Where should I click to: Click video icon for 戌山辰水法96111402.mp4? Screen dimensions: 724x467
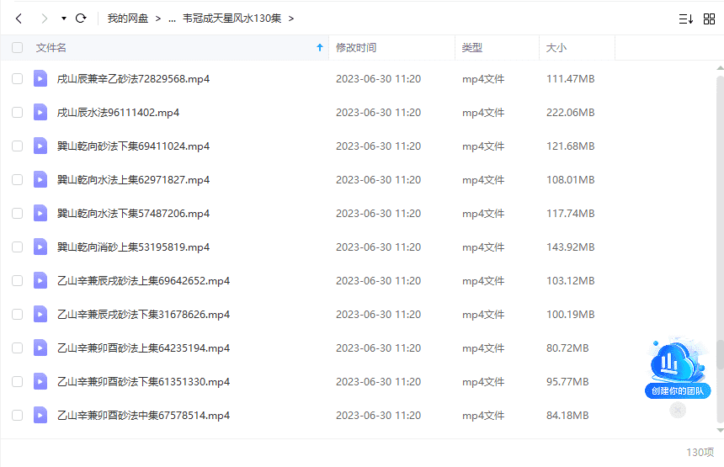pos(40,112)
